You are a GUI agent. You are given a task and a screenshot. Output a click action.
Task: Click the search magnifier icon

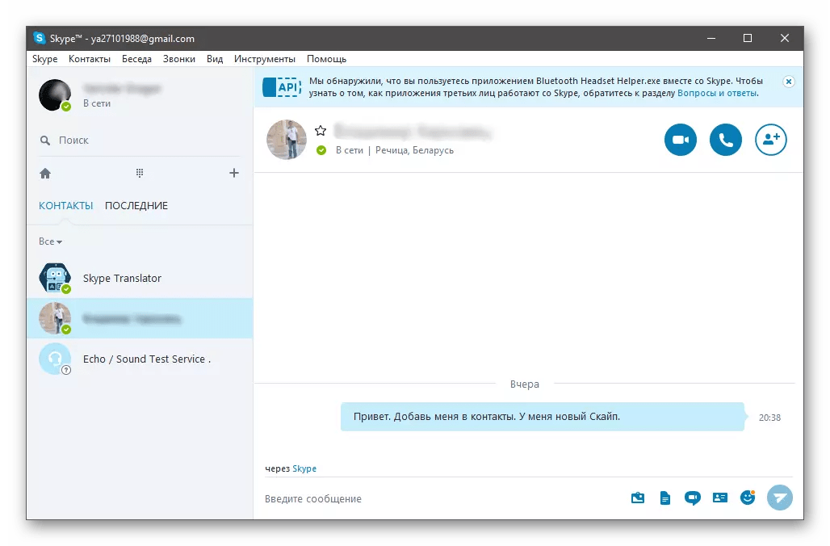tap(45, 141)
